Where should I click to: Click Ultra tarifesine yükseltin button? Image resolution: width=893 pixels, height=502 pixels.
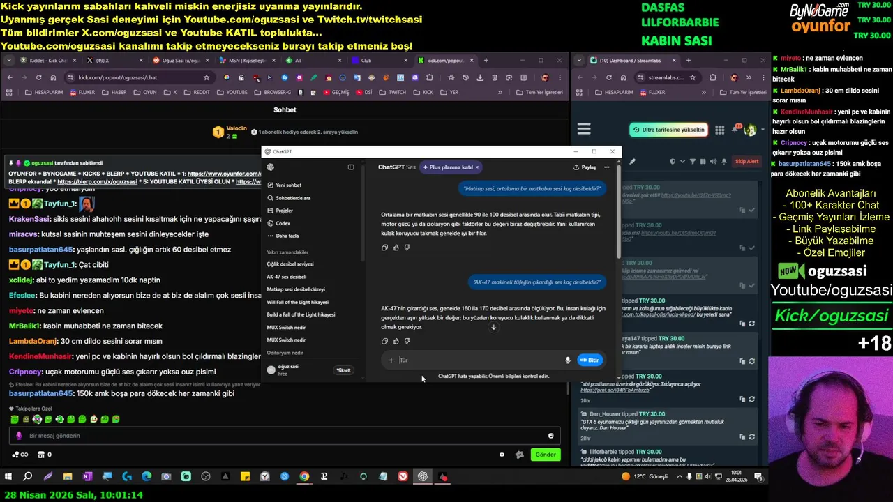pos(668,130)
